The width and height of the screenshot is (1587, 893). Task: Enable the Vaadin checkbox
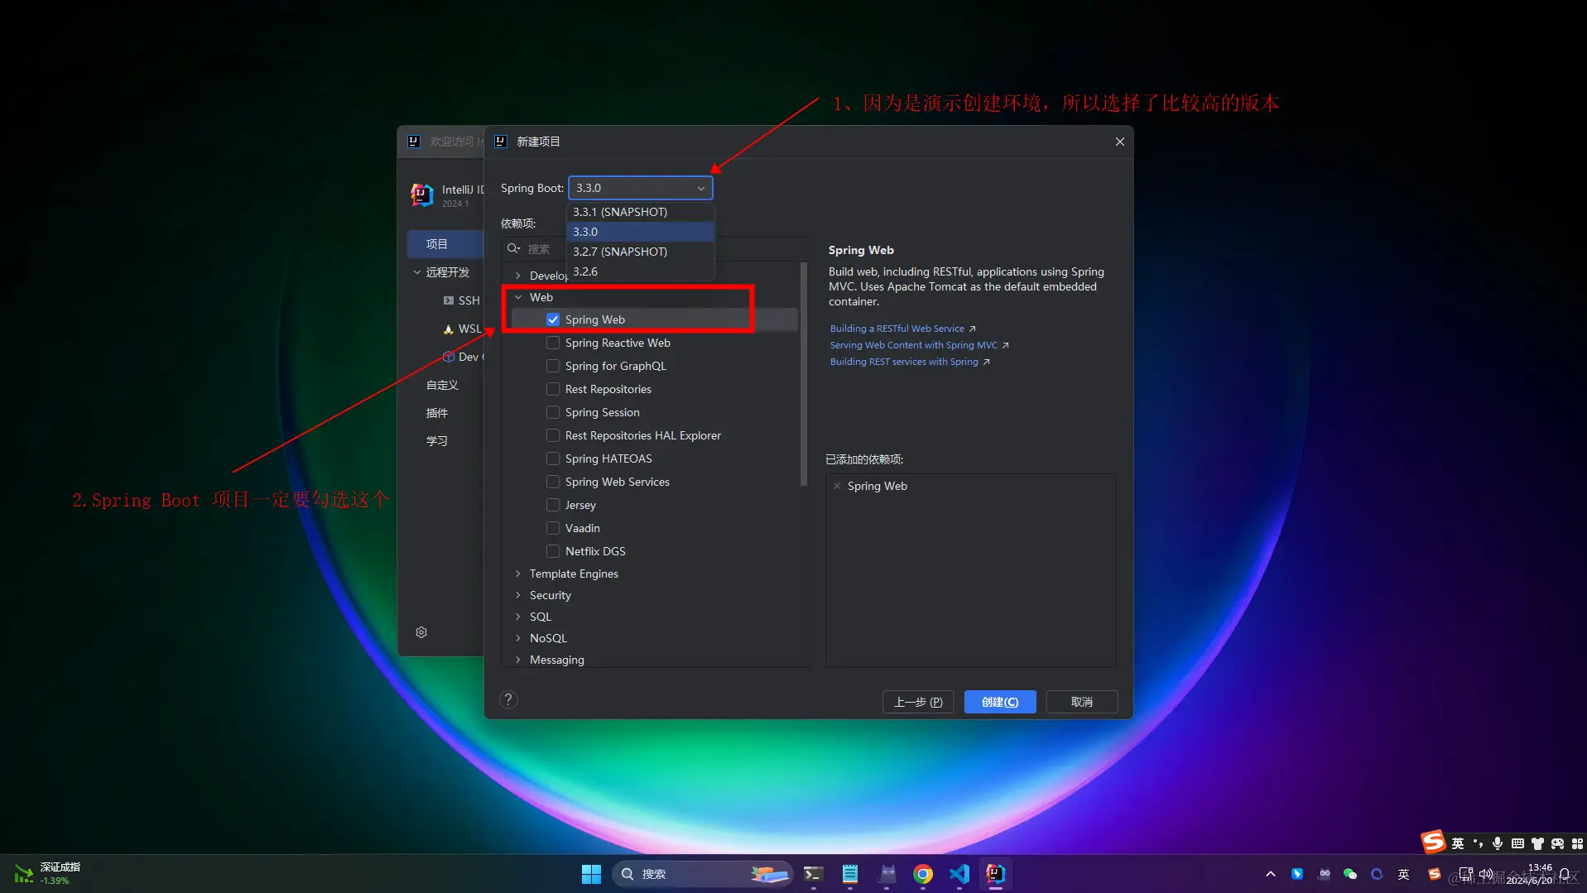553,528
